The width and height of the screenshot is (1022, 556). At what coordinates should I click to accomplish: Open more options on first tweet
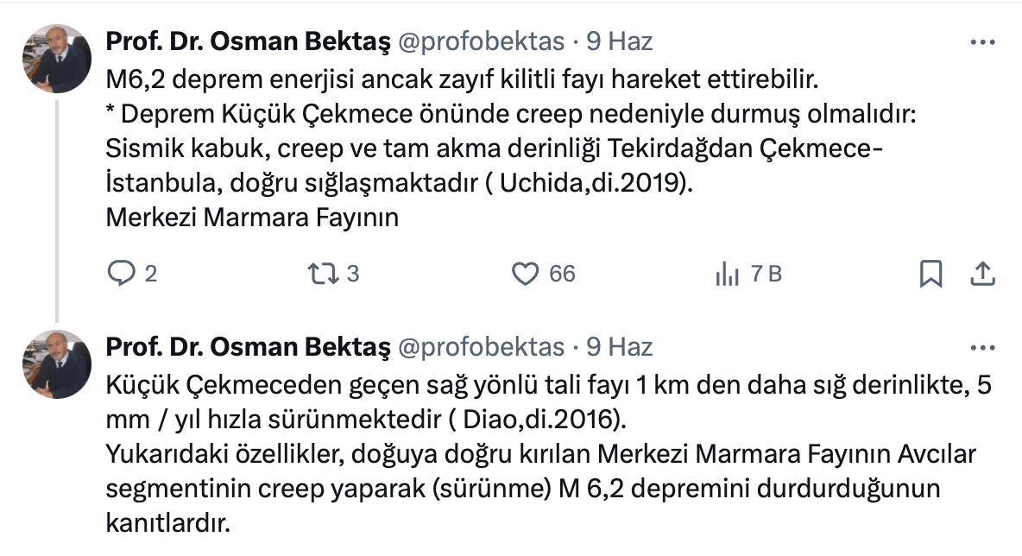click(x=983, y=41)
